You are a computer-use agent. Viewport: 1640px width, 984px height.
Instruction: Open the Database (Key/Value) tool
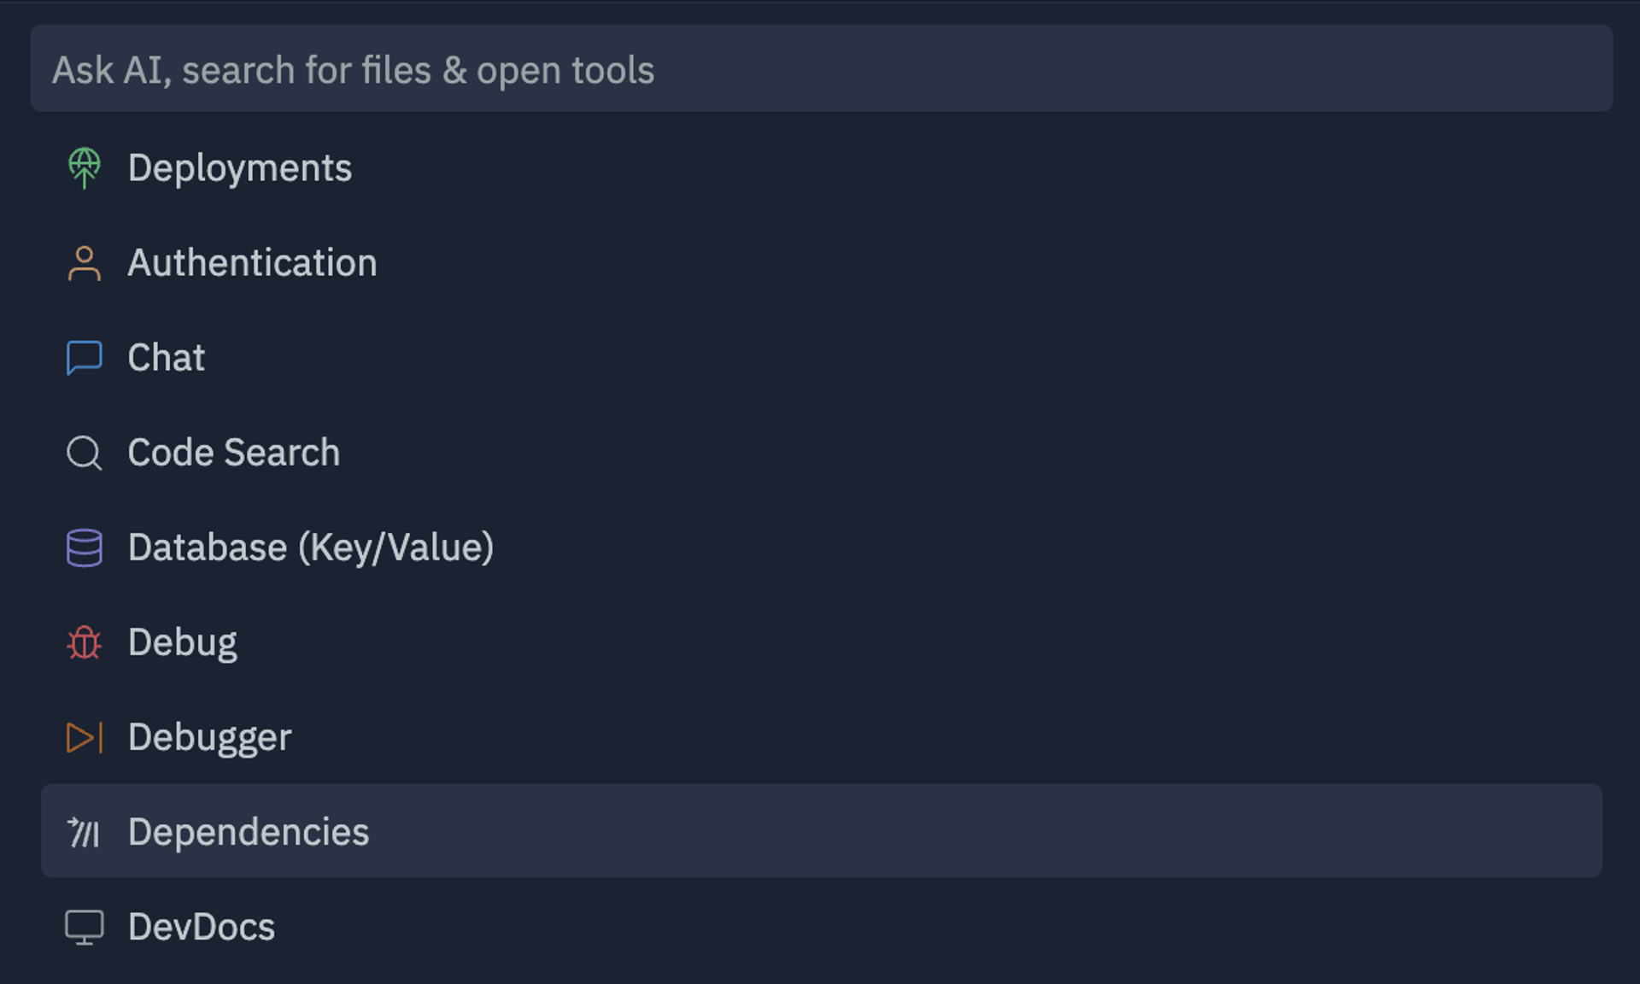pos(311,548)
